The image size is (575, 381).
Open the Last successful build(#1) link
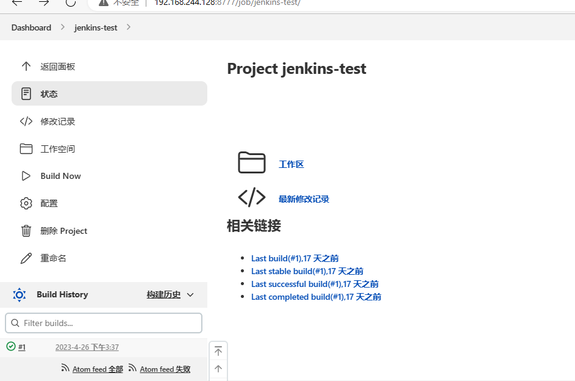[x=315, y=283]
